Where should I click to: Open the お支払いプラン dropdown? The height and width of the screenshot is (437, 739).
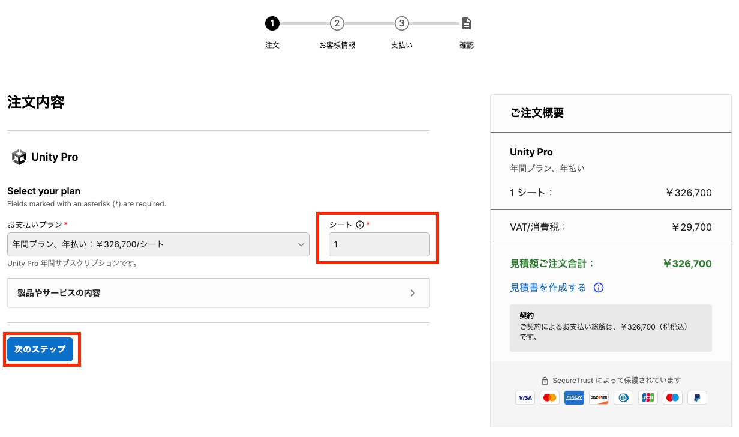pyautogui.click(x=158, y=244)
